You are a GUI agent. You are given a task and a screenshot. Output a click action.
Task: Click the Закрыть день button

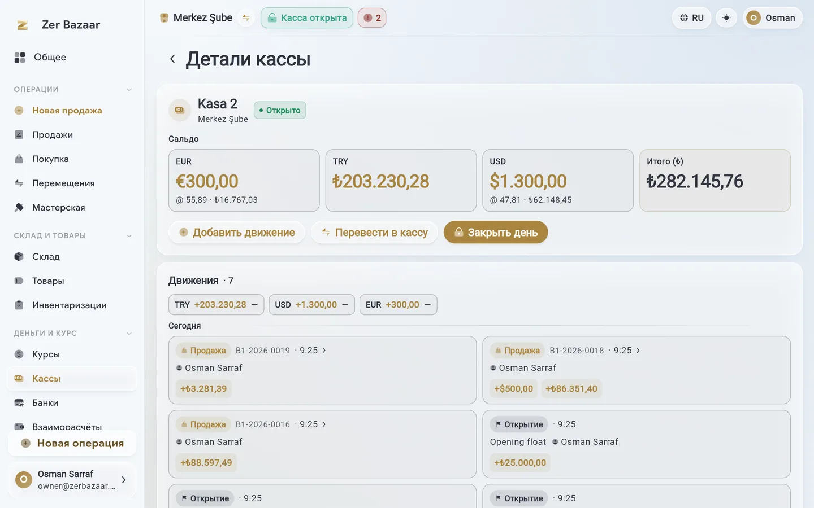point(496,233)
